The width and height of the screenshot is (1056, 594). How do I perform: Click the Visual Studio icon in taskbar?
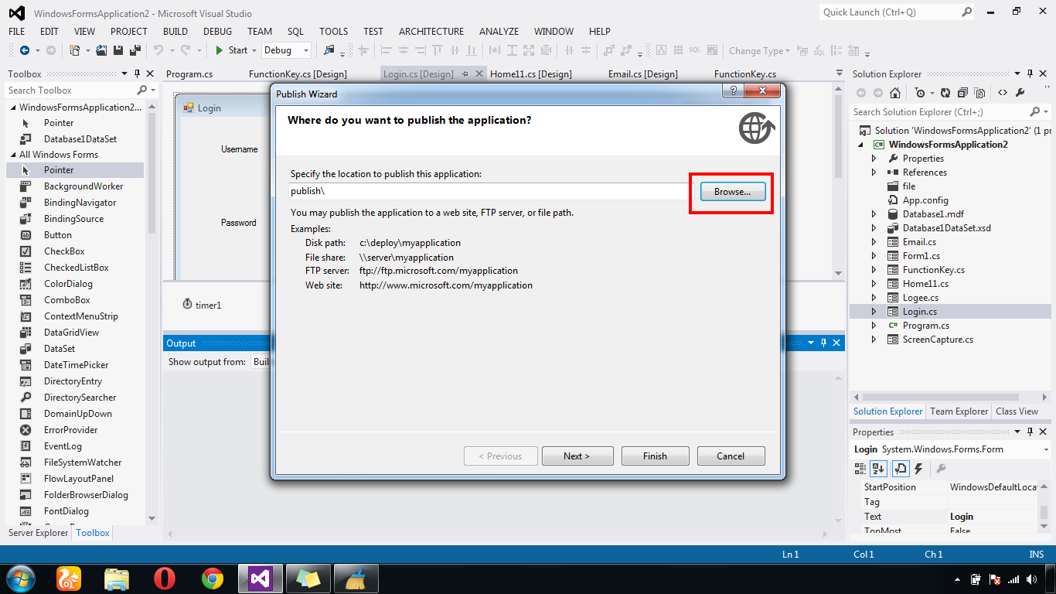point(261,578)
